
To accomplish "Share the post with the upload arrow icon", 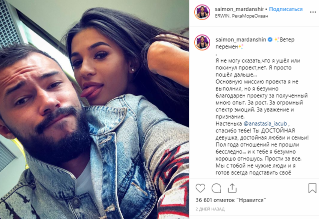I will [232, 188].
